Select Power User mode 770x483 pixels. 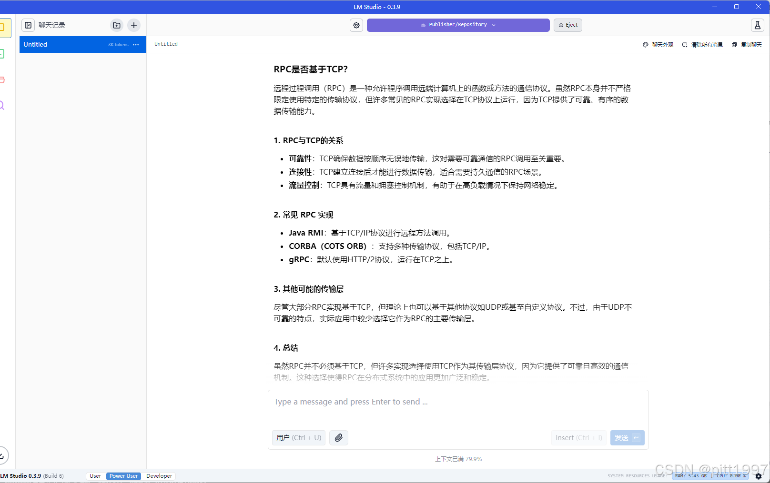123,476
